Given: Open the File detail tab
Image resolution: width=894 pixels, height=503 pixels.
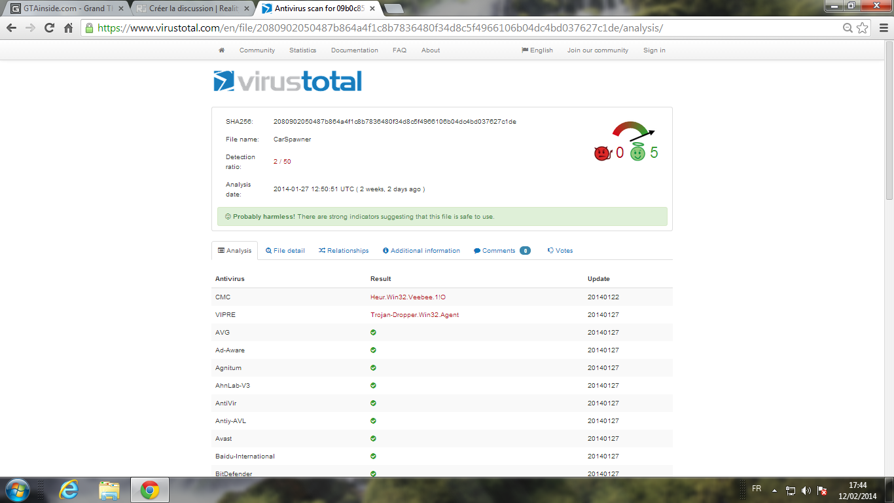Looking at the screenshot, I should 285,251.
